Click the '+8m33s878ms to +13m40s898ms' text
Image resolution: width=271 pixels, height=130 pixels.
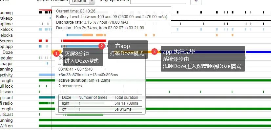pos(88,75)
